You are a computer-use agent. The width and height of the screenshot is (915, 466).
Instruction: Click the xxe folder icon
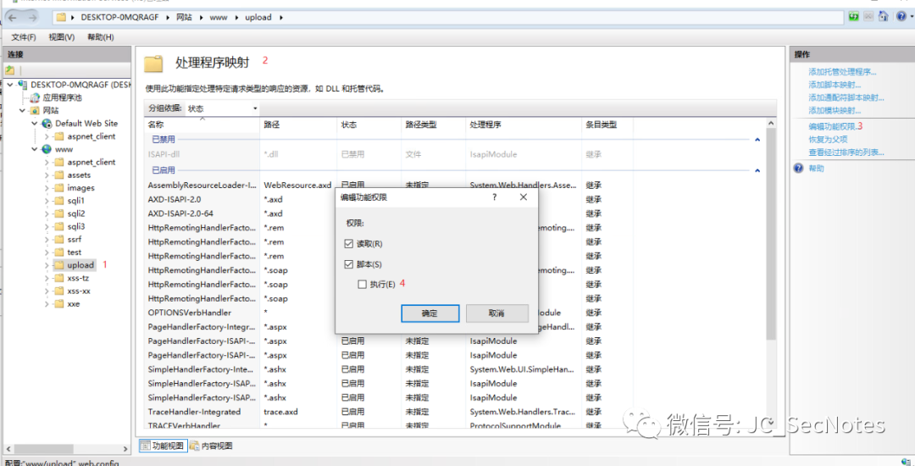coord(58,304)
